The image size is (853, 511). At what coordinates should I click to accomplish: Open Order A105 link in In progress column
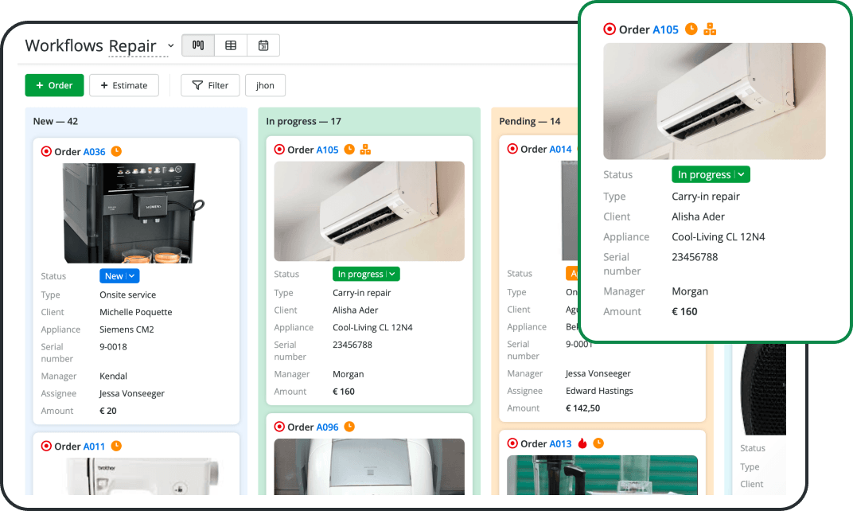[x=328, y=150]
